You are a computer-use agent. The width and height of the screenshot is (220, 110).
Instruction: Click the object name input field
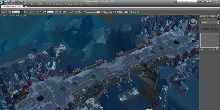(x=209, y=19)
